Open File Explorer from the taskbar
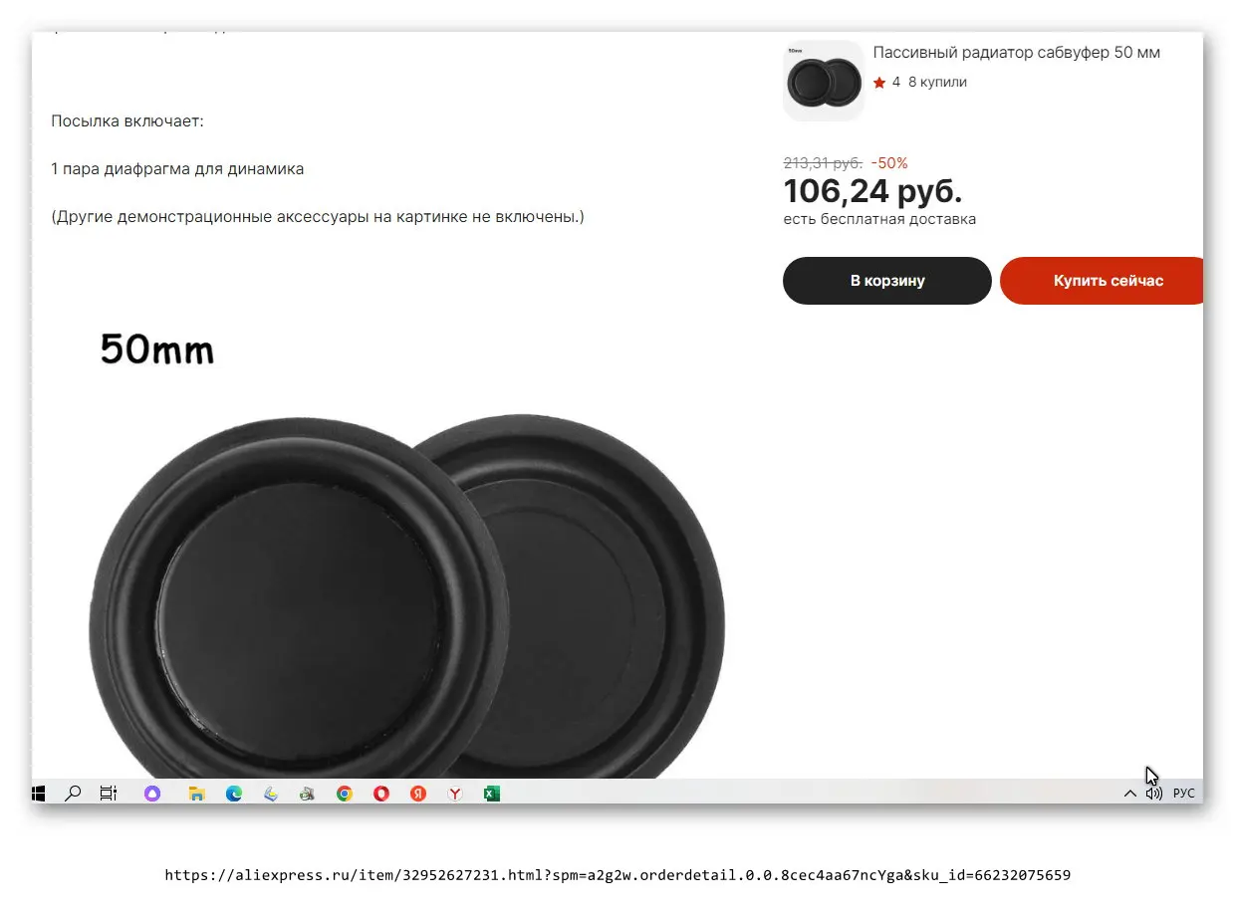 coord(197,794)
